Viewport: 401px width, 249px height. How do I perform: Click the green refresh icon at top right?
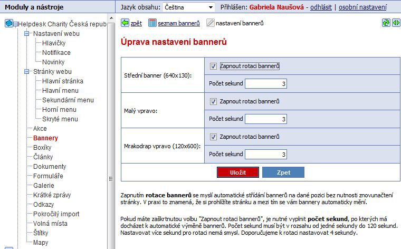point(386,23)
